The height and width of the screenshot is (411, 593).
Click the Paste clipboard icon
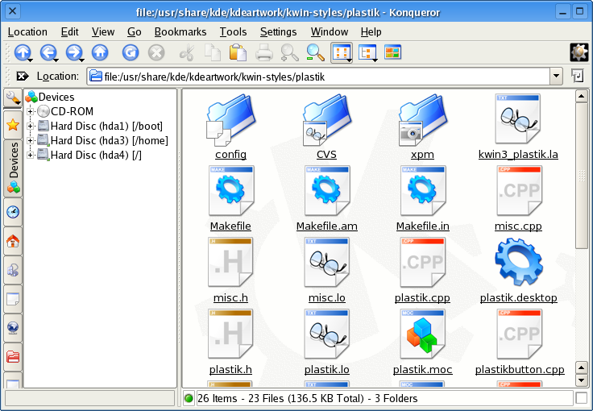[x=237, y=53]
